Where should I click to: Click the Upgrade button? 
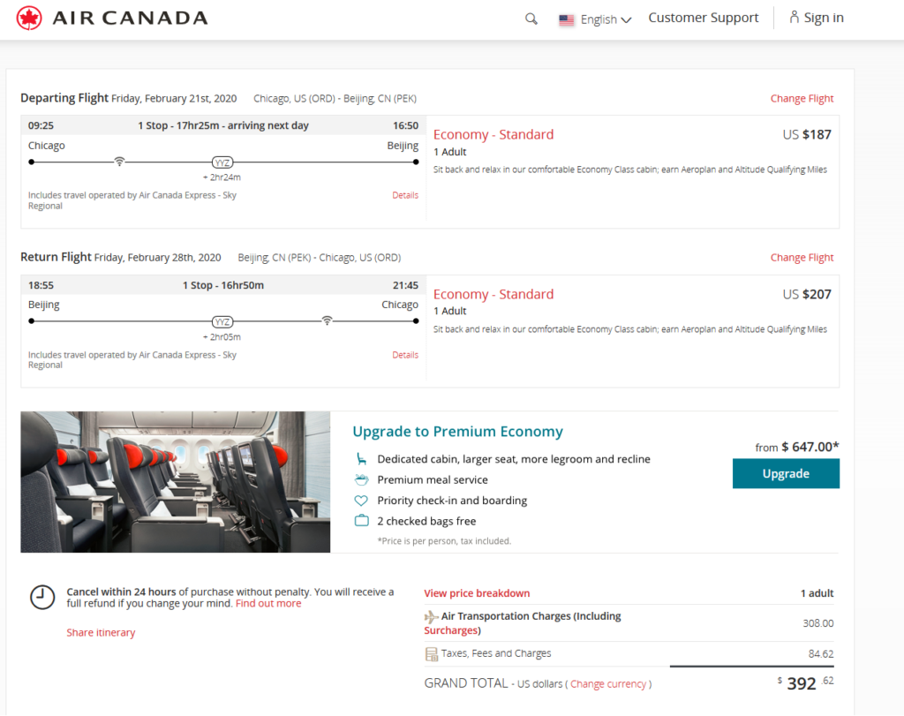tap(786, 473)
